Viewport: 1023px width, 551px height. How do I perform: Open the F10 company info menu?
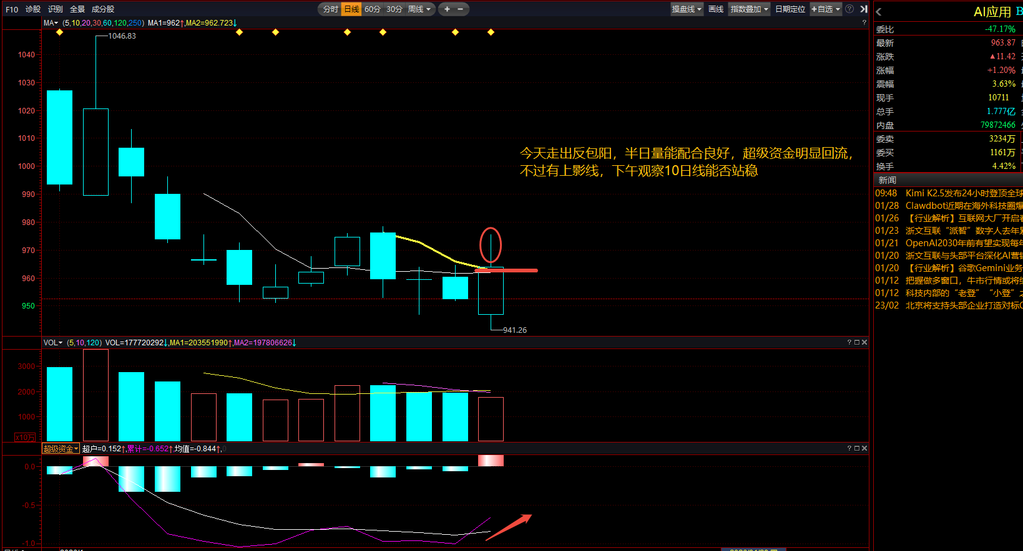coord(12,9)
